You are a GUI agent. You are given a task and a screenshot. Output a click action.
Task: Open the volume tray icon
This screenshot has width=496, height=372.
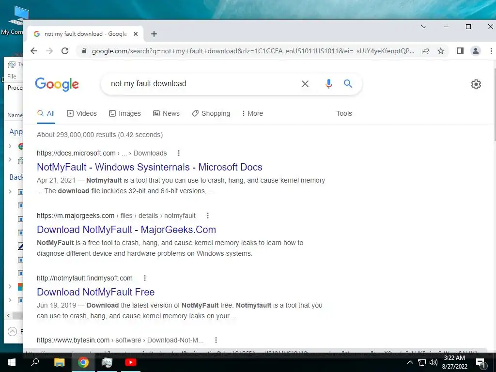coord(433,362)
